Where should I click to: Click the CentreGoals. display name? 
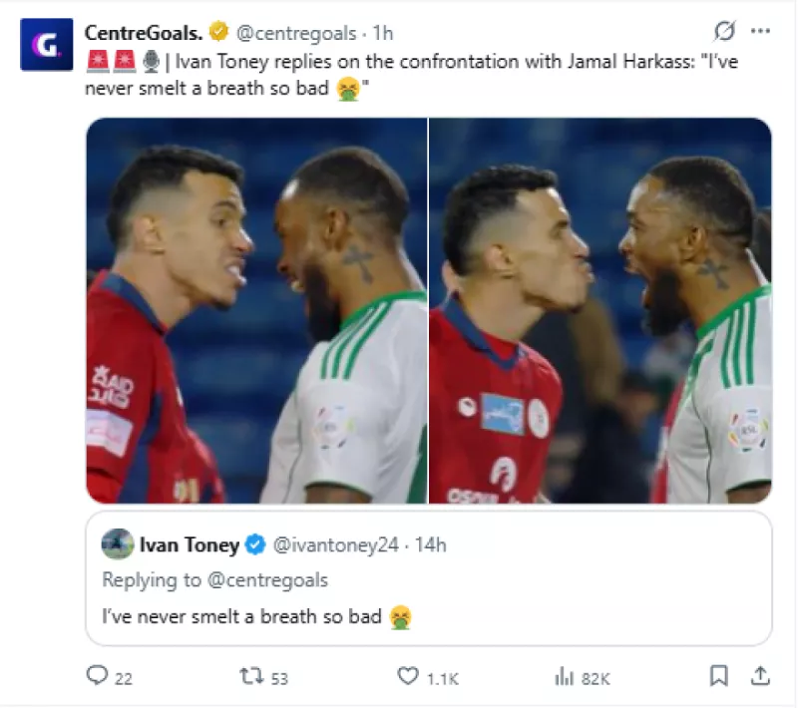144,33
